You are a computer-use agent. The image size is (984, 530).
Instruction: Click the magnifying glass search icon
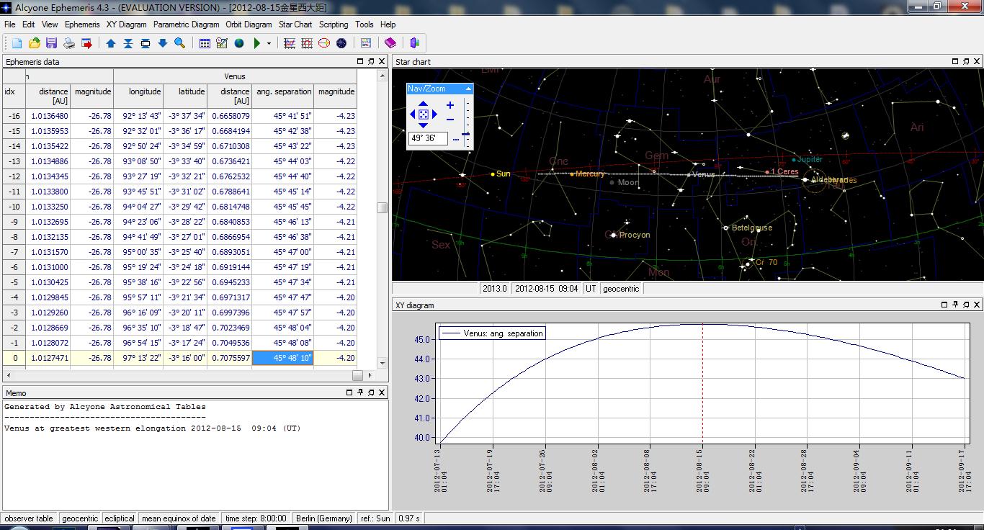[x=180, y=43]
